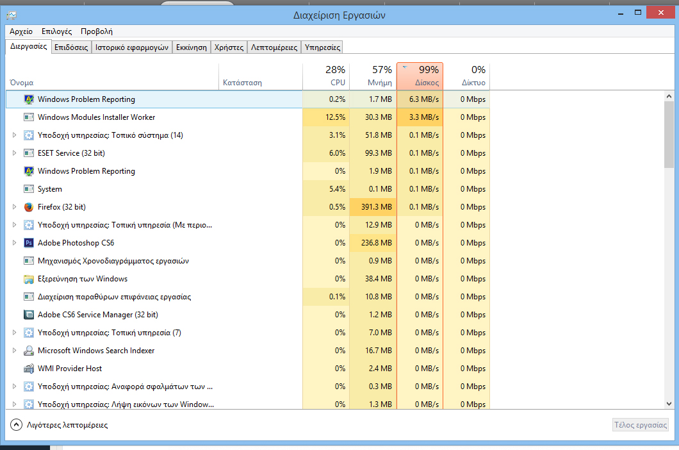This screenshot has height=450, width=679.
Task: Click the vertical scrollbar thumb of the process list
Action: pyautogui.click(x=669, y=135)
